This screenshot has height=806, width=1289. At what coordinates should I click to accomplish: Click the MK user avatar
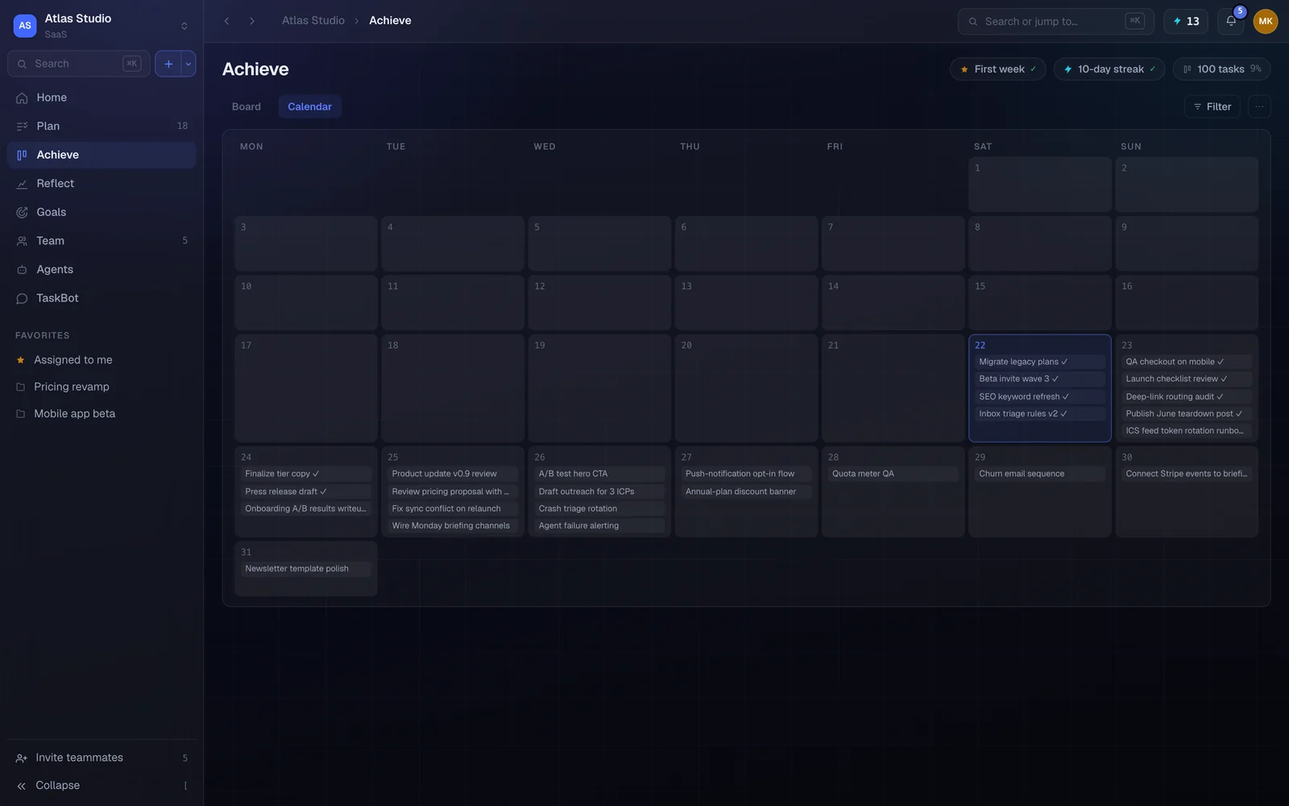[x=1266, y=22]
